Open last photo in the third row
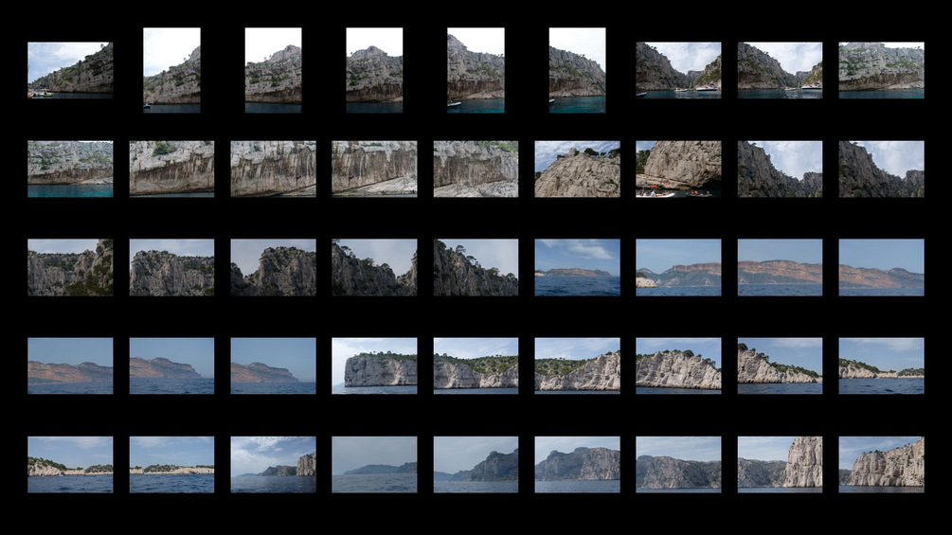952x535 pixels. (x=882, y=267)
